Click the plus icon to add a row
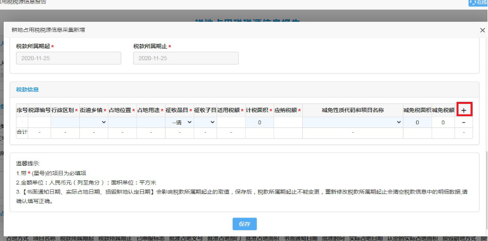This screenshot has height=241, width=488. 464,110
